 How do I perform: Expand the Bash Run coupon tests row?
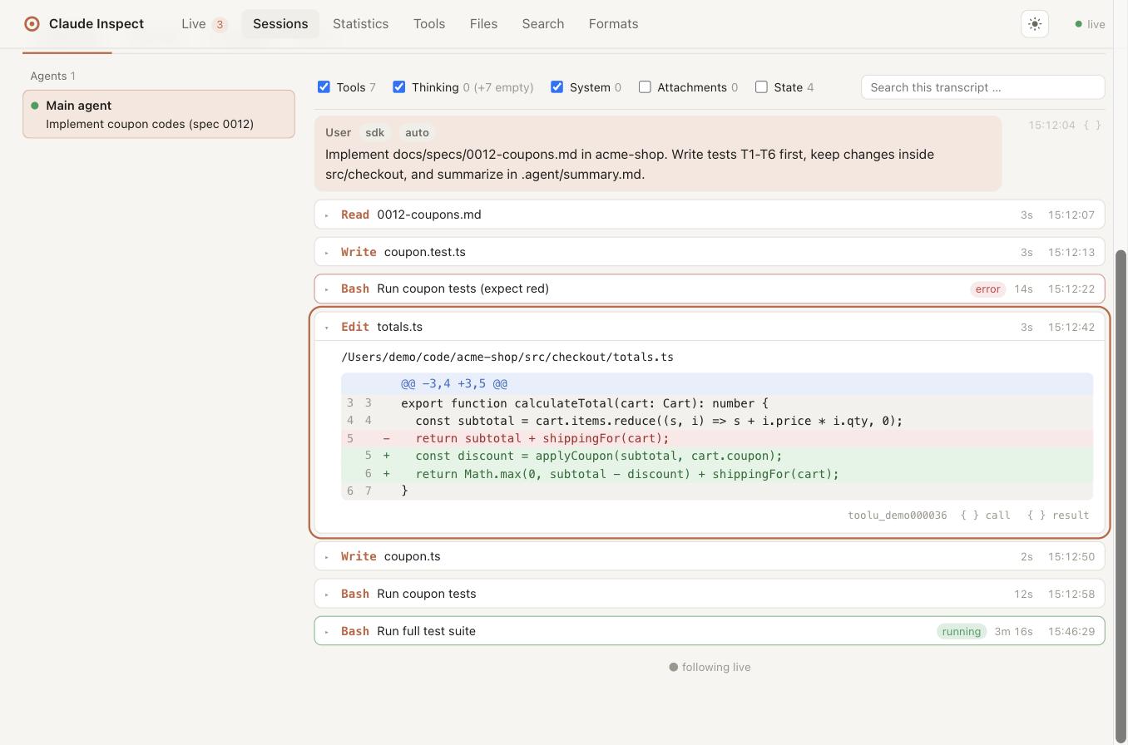(710, 594)
